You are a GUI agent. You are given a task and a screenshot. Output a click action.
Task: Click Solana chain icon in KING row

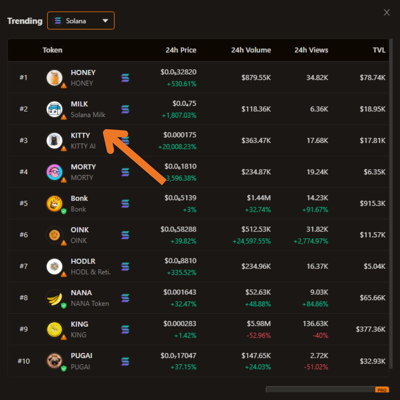(x=125, y=329)
